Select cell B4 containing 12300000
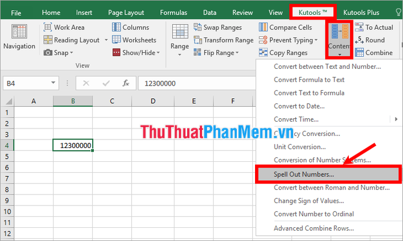Viewport: 403px width, 241px height. click(73, 145)
